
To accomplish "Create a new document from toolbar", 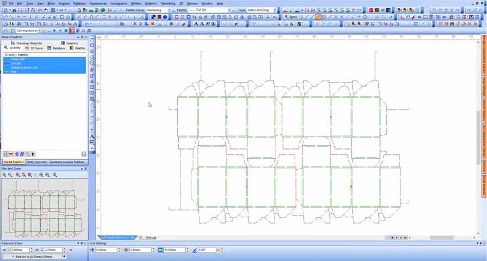I will click(5, 10).
